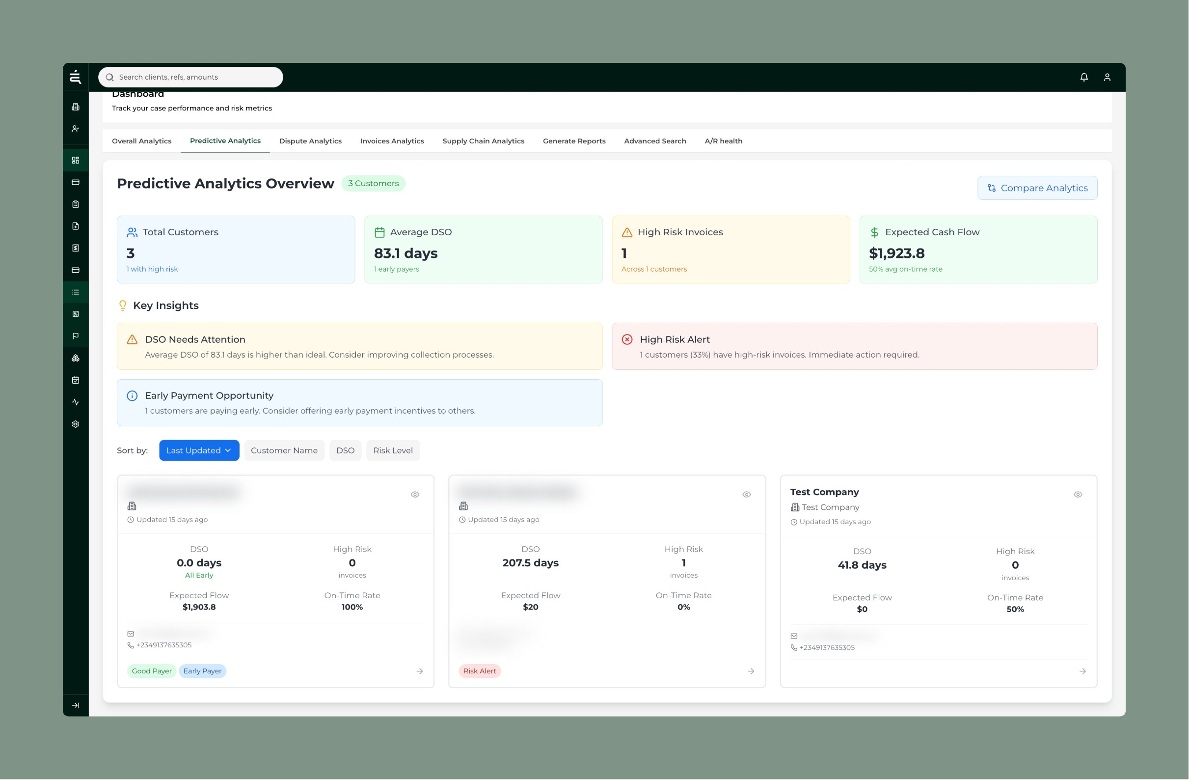The image size is (1189, 780).
Task: Expand the sidebar with arrow icon
Action: (x=76, y=705)
